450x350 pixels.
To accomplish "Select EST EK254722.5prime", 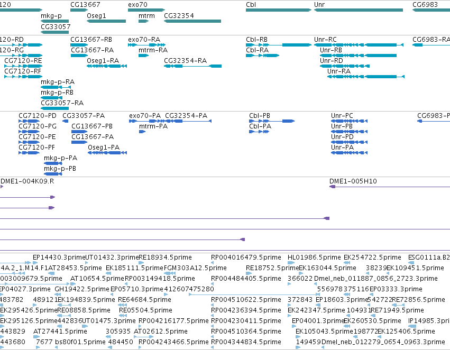I will click(x=372, y=257).
